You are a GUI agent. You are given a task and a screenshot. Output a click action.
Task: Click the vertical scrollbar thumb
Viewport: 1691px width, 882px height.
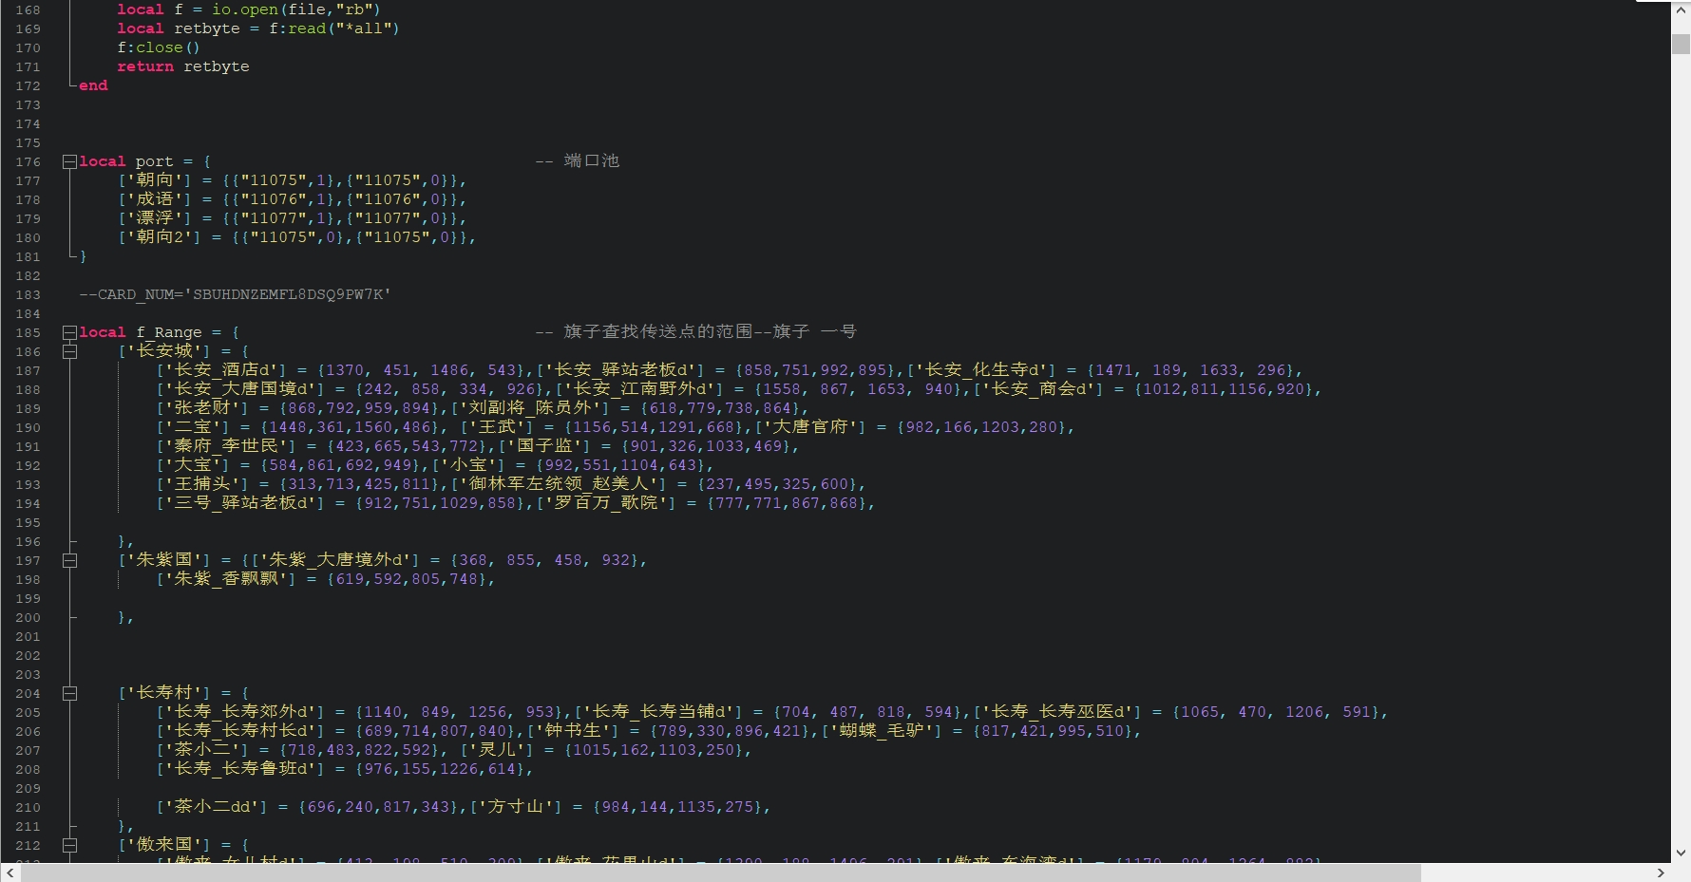pyautogui.click(x=1681, y=45)
